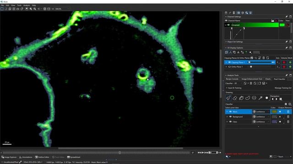Viewport: 293px width, 164px height.
Task: Go to next painted region in Navigation
Action: pyautogui.click(x=277, y=99)
